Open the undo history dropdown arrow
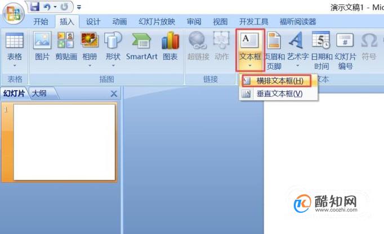Viewport: 384px width, 234px height. point(55,7)
